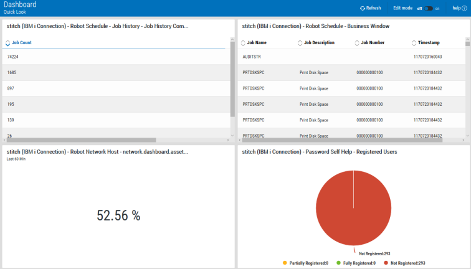The height and width of the screenshot is (269, 471).
Task: Toggle Fully Registered legend item
Action: pos(354,263)
